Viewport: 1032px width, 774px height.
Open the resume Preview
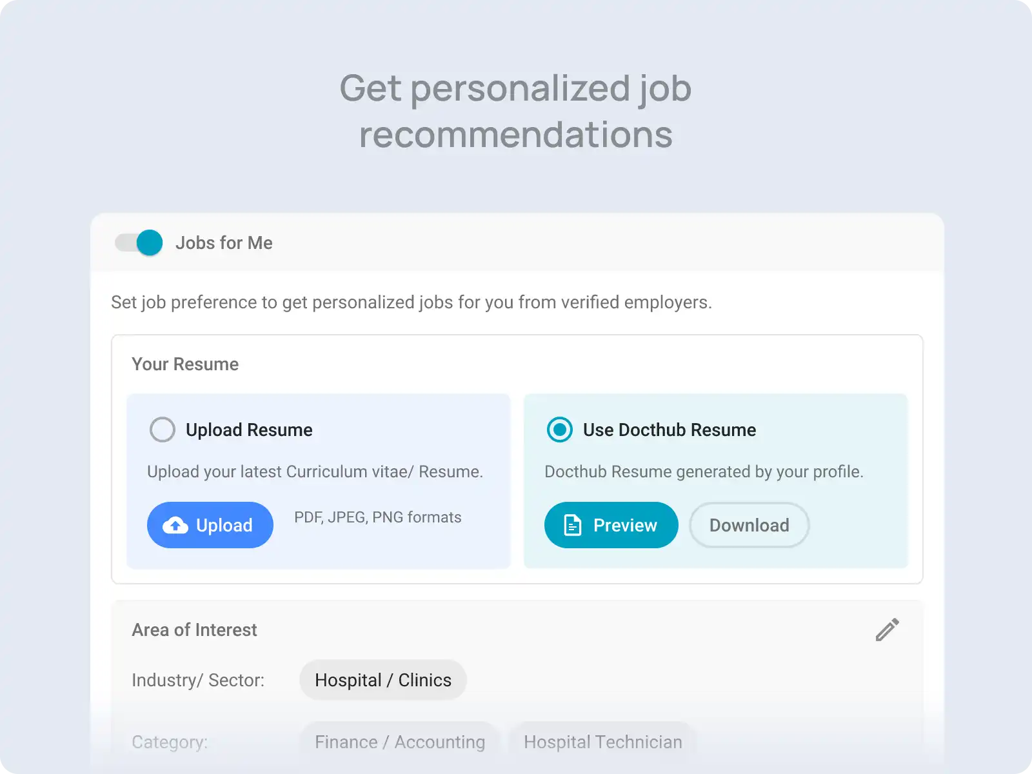611,525
